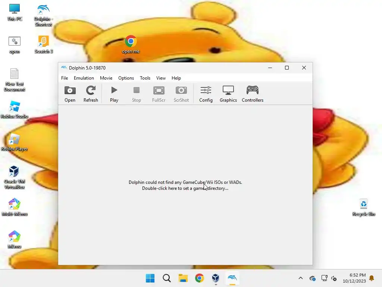Click the 'Dolphin could not find any GameCube/Wii ISOs' text
382x287 pixels.
pyautogui.click(x=185, y=182)
